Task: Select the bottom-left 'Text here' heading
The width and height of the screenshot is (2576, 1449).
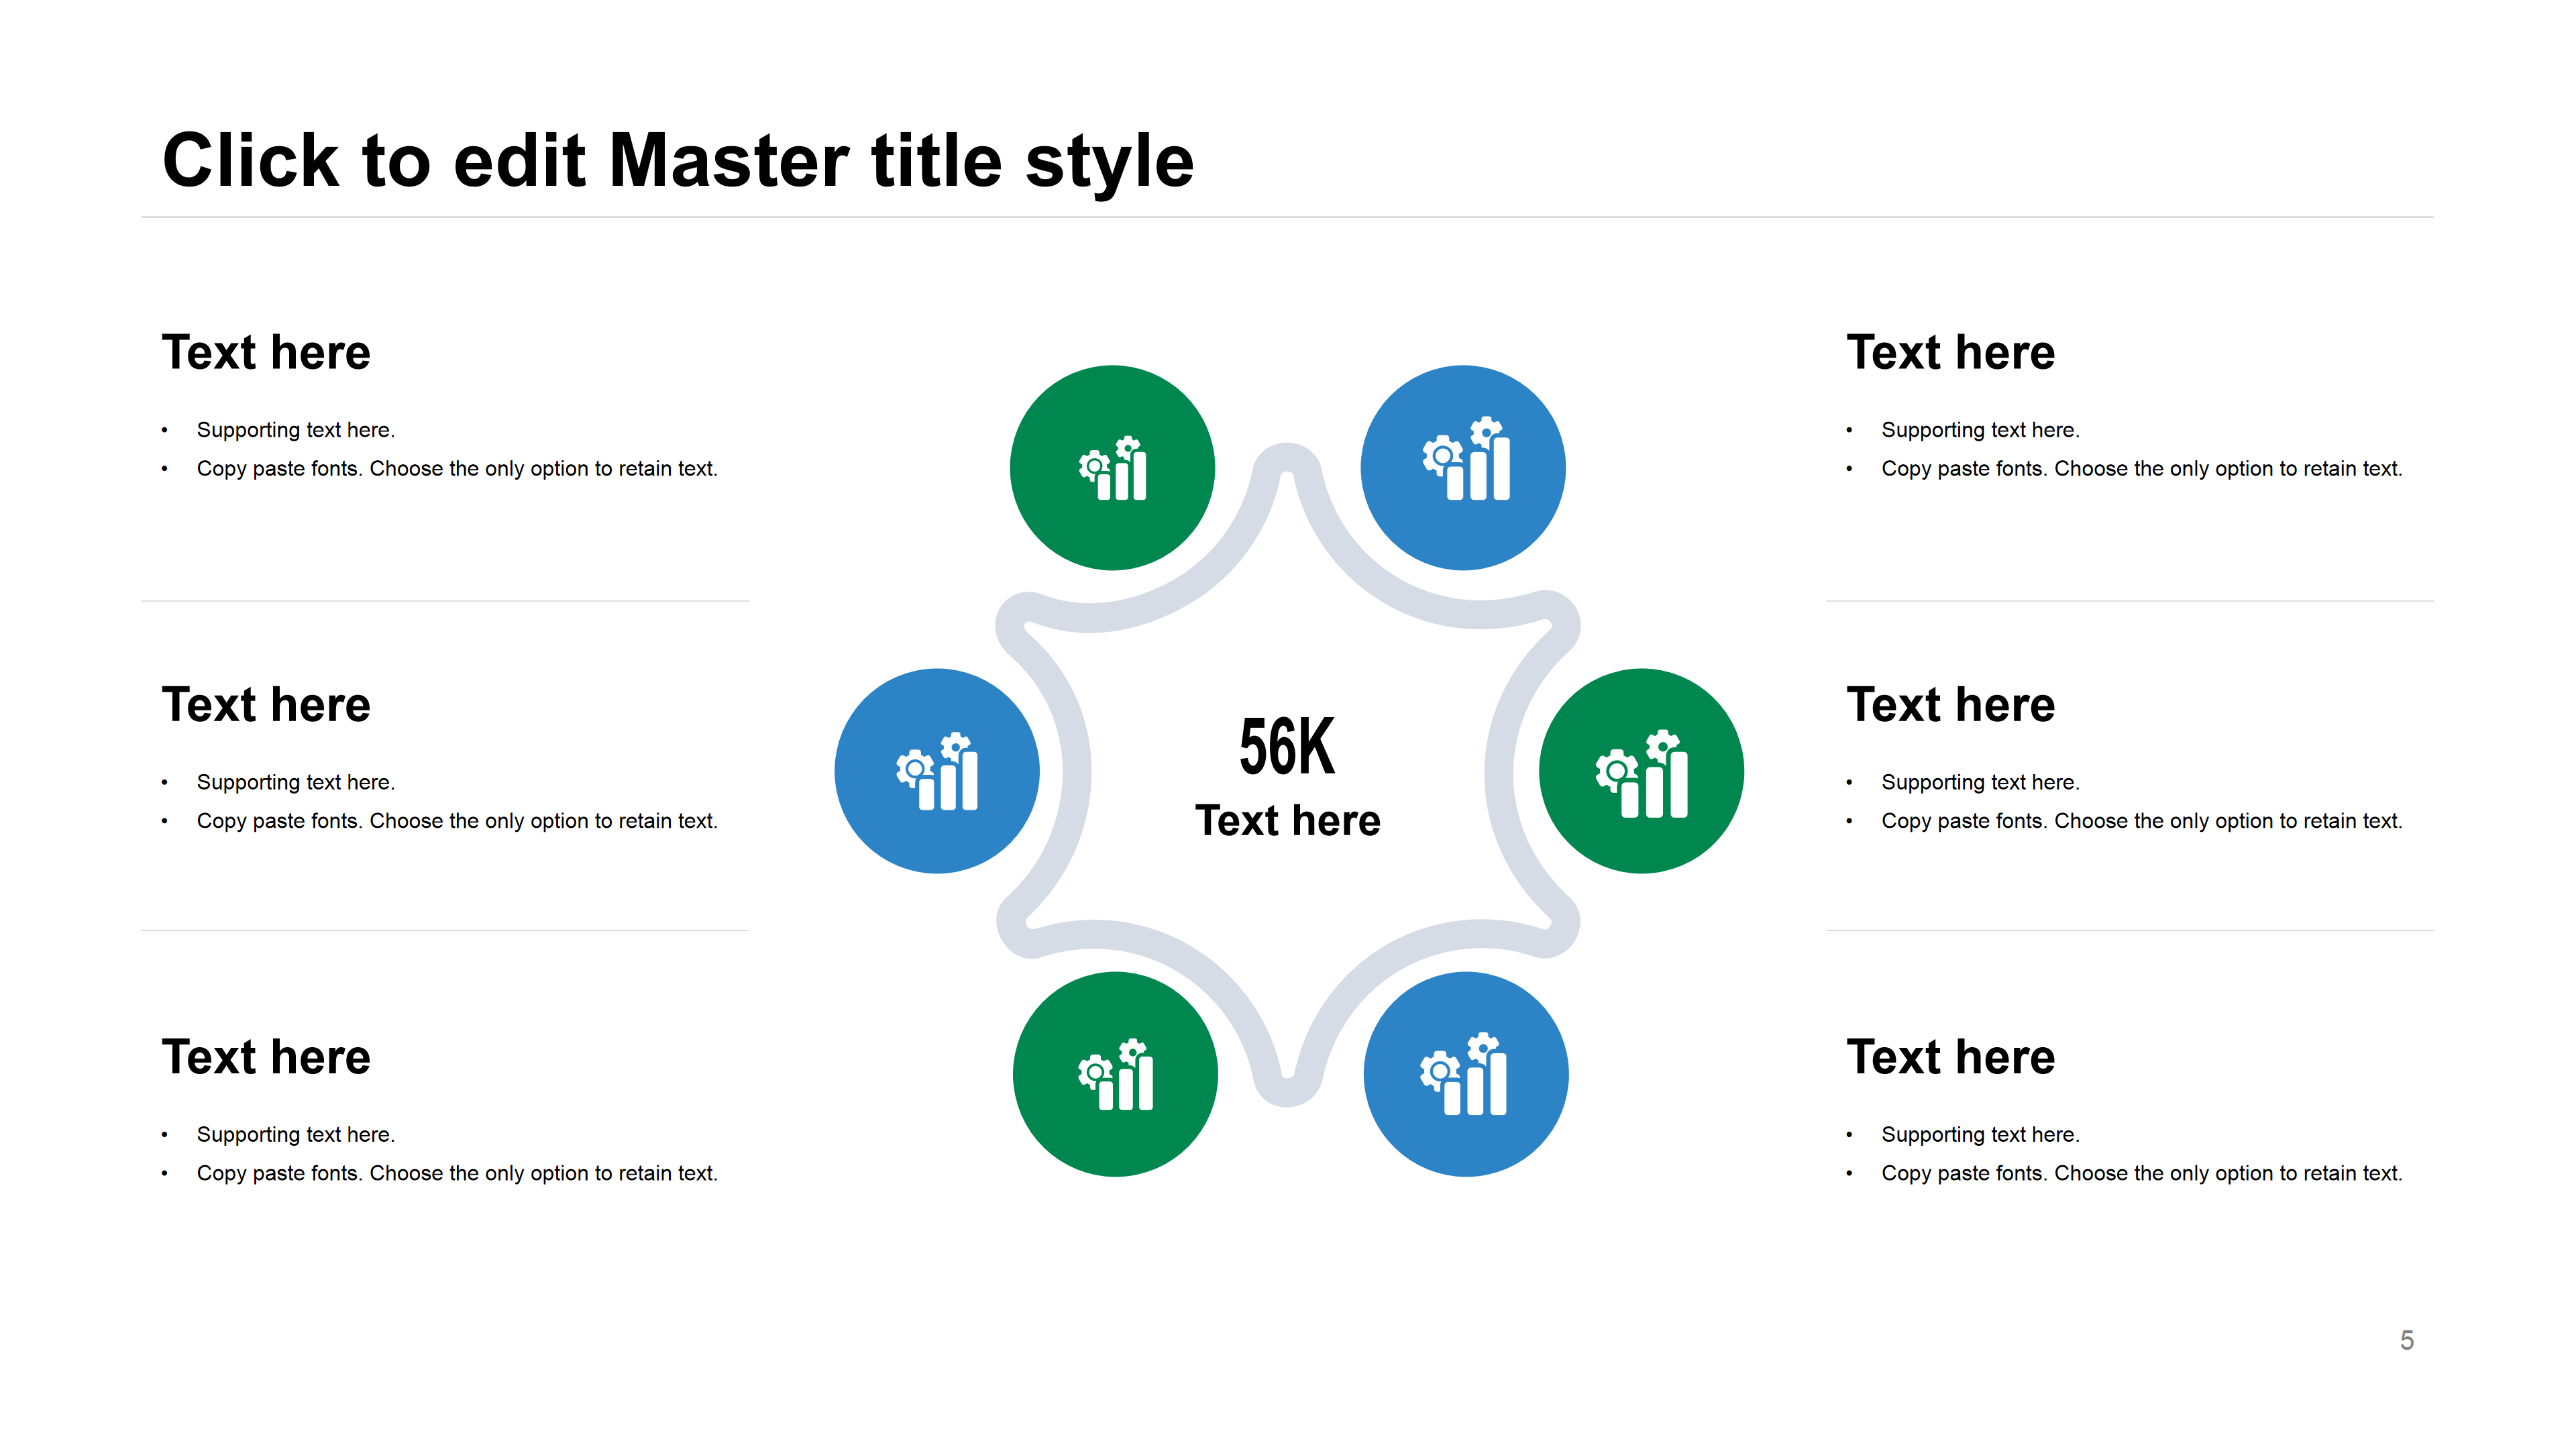Action: (x=266, y=1057)
